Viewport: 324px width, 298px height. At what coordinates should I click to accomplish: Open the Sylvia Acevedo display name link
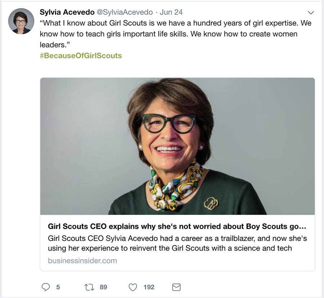pos(67,12)
